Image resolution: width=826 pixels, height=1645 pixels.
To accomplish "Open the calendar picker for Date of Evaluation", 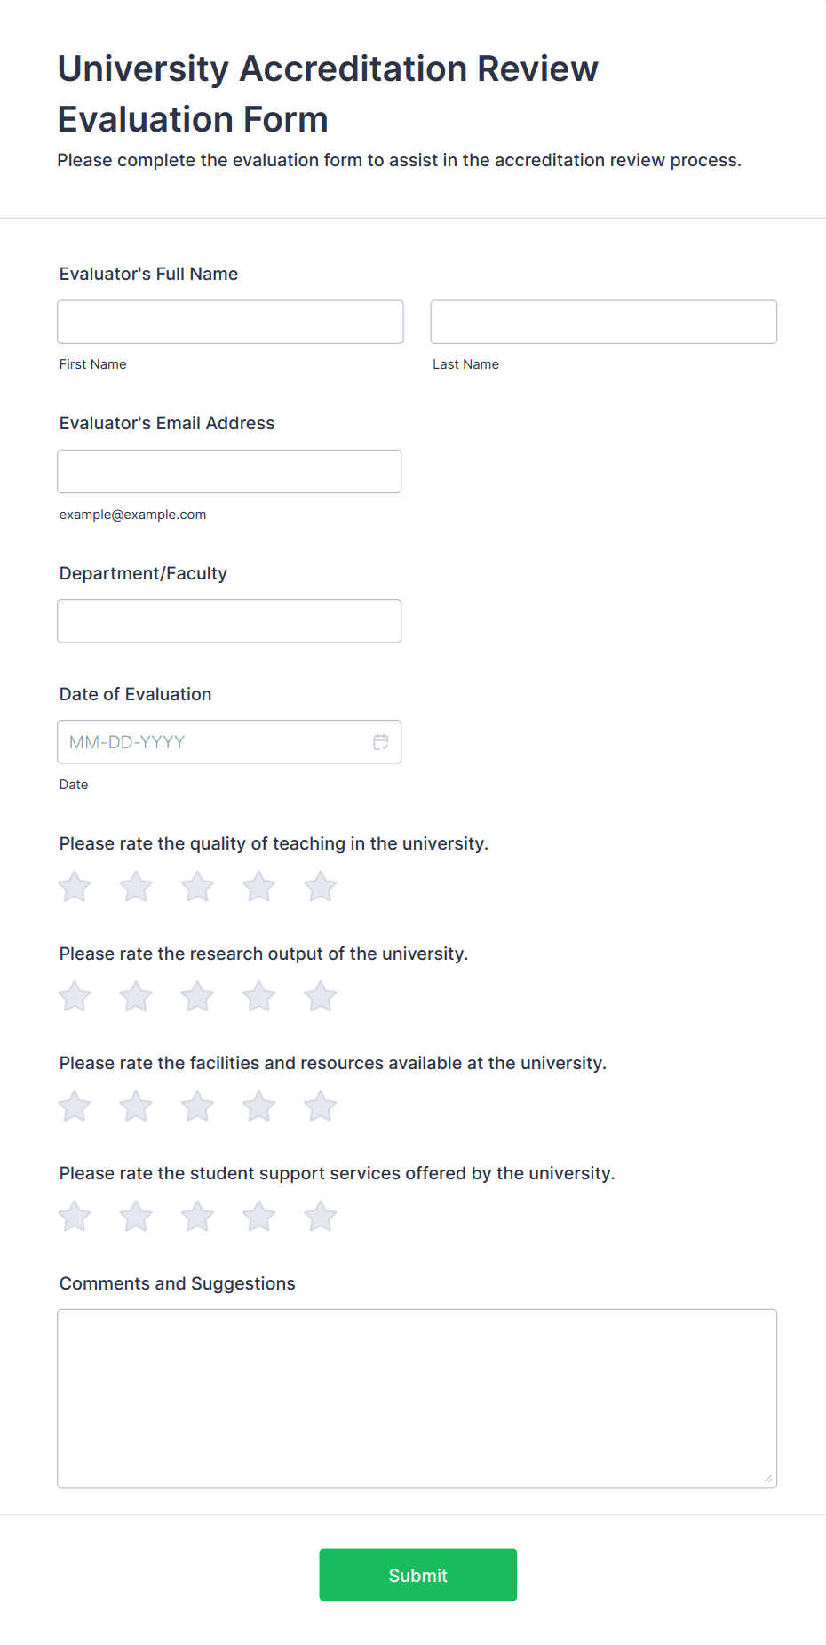I will point(381,741).
